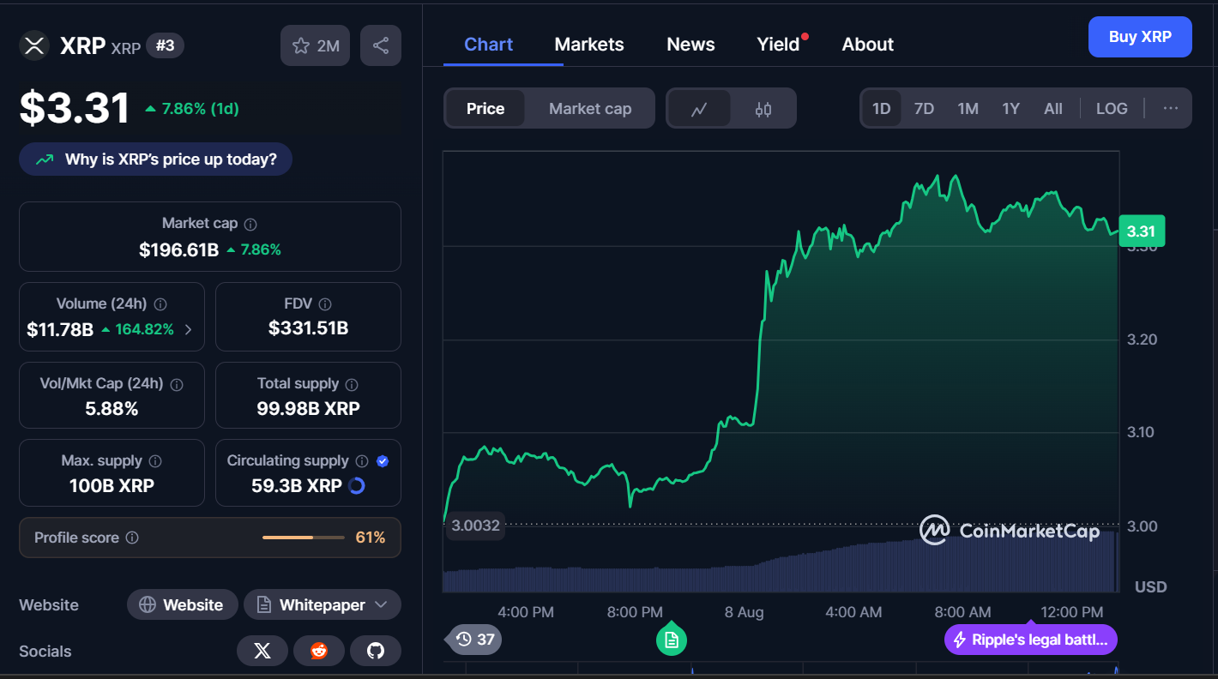1218x679 pixels.
Task: Open the share icon button
Action: click(x=381, y=45)
